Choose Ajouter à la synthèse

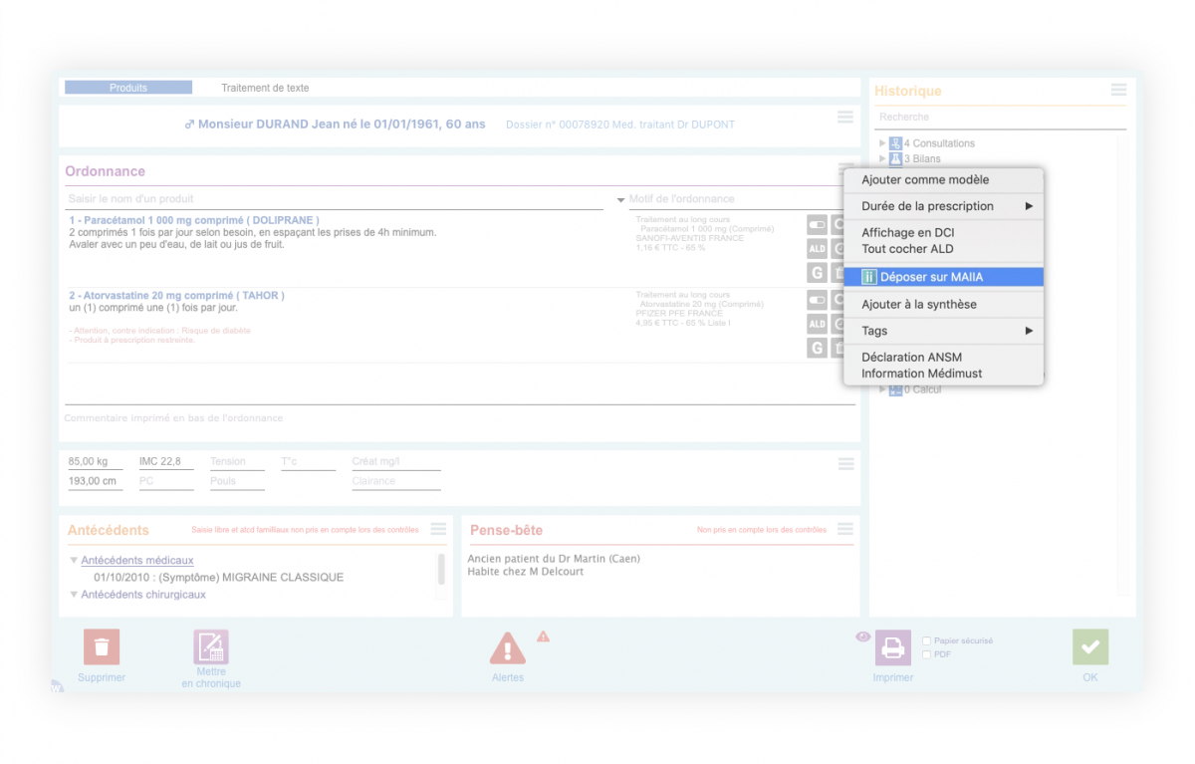coord(943,305)
